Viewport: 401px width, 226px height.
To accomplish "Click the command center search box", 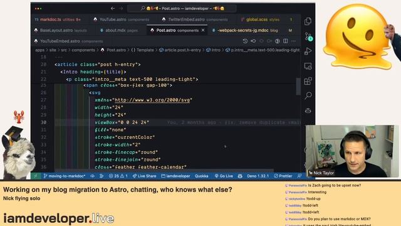I will [182, 8].
